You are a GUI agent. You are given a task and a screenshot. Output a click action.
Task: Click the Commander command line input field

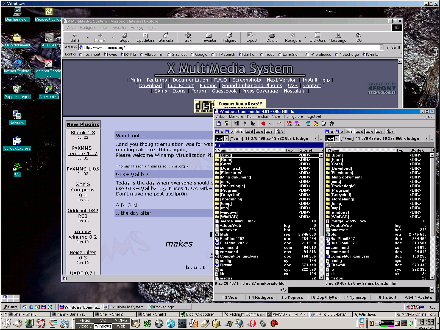pyautogui.click(x=358, y=290)
